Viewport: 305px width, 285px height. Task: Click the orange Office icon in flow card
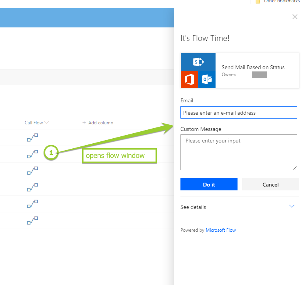tap(189, 79)
